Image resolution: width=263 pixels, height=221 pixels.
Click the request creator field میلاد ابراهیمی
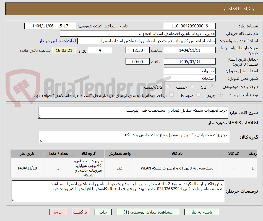[146, 41]
